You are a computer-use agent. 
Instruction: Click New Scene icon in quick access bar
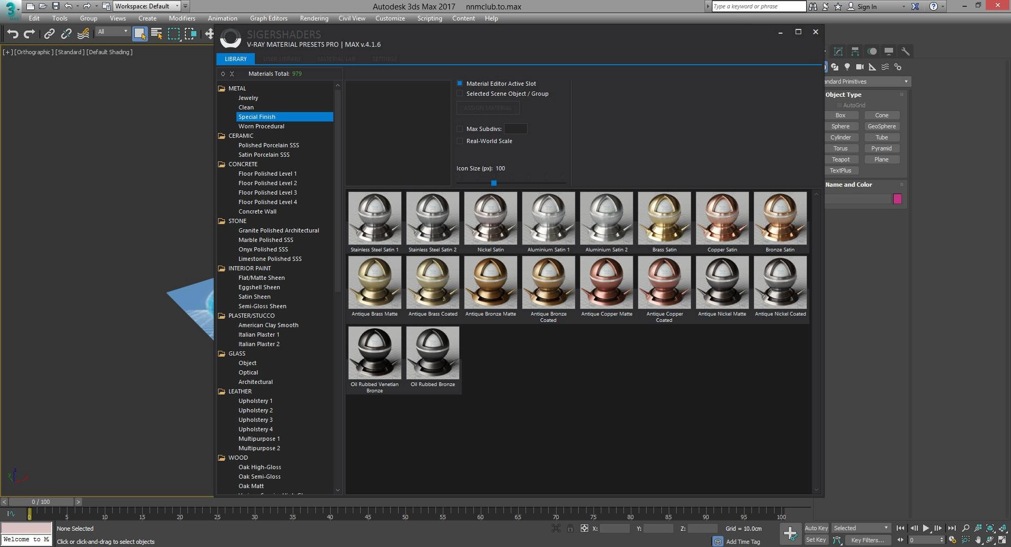[31, 6]
